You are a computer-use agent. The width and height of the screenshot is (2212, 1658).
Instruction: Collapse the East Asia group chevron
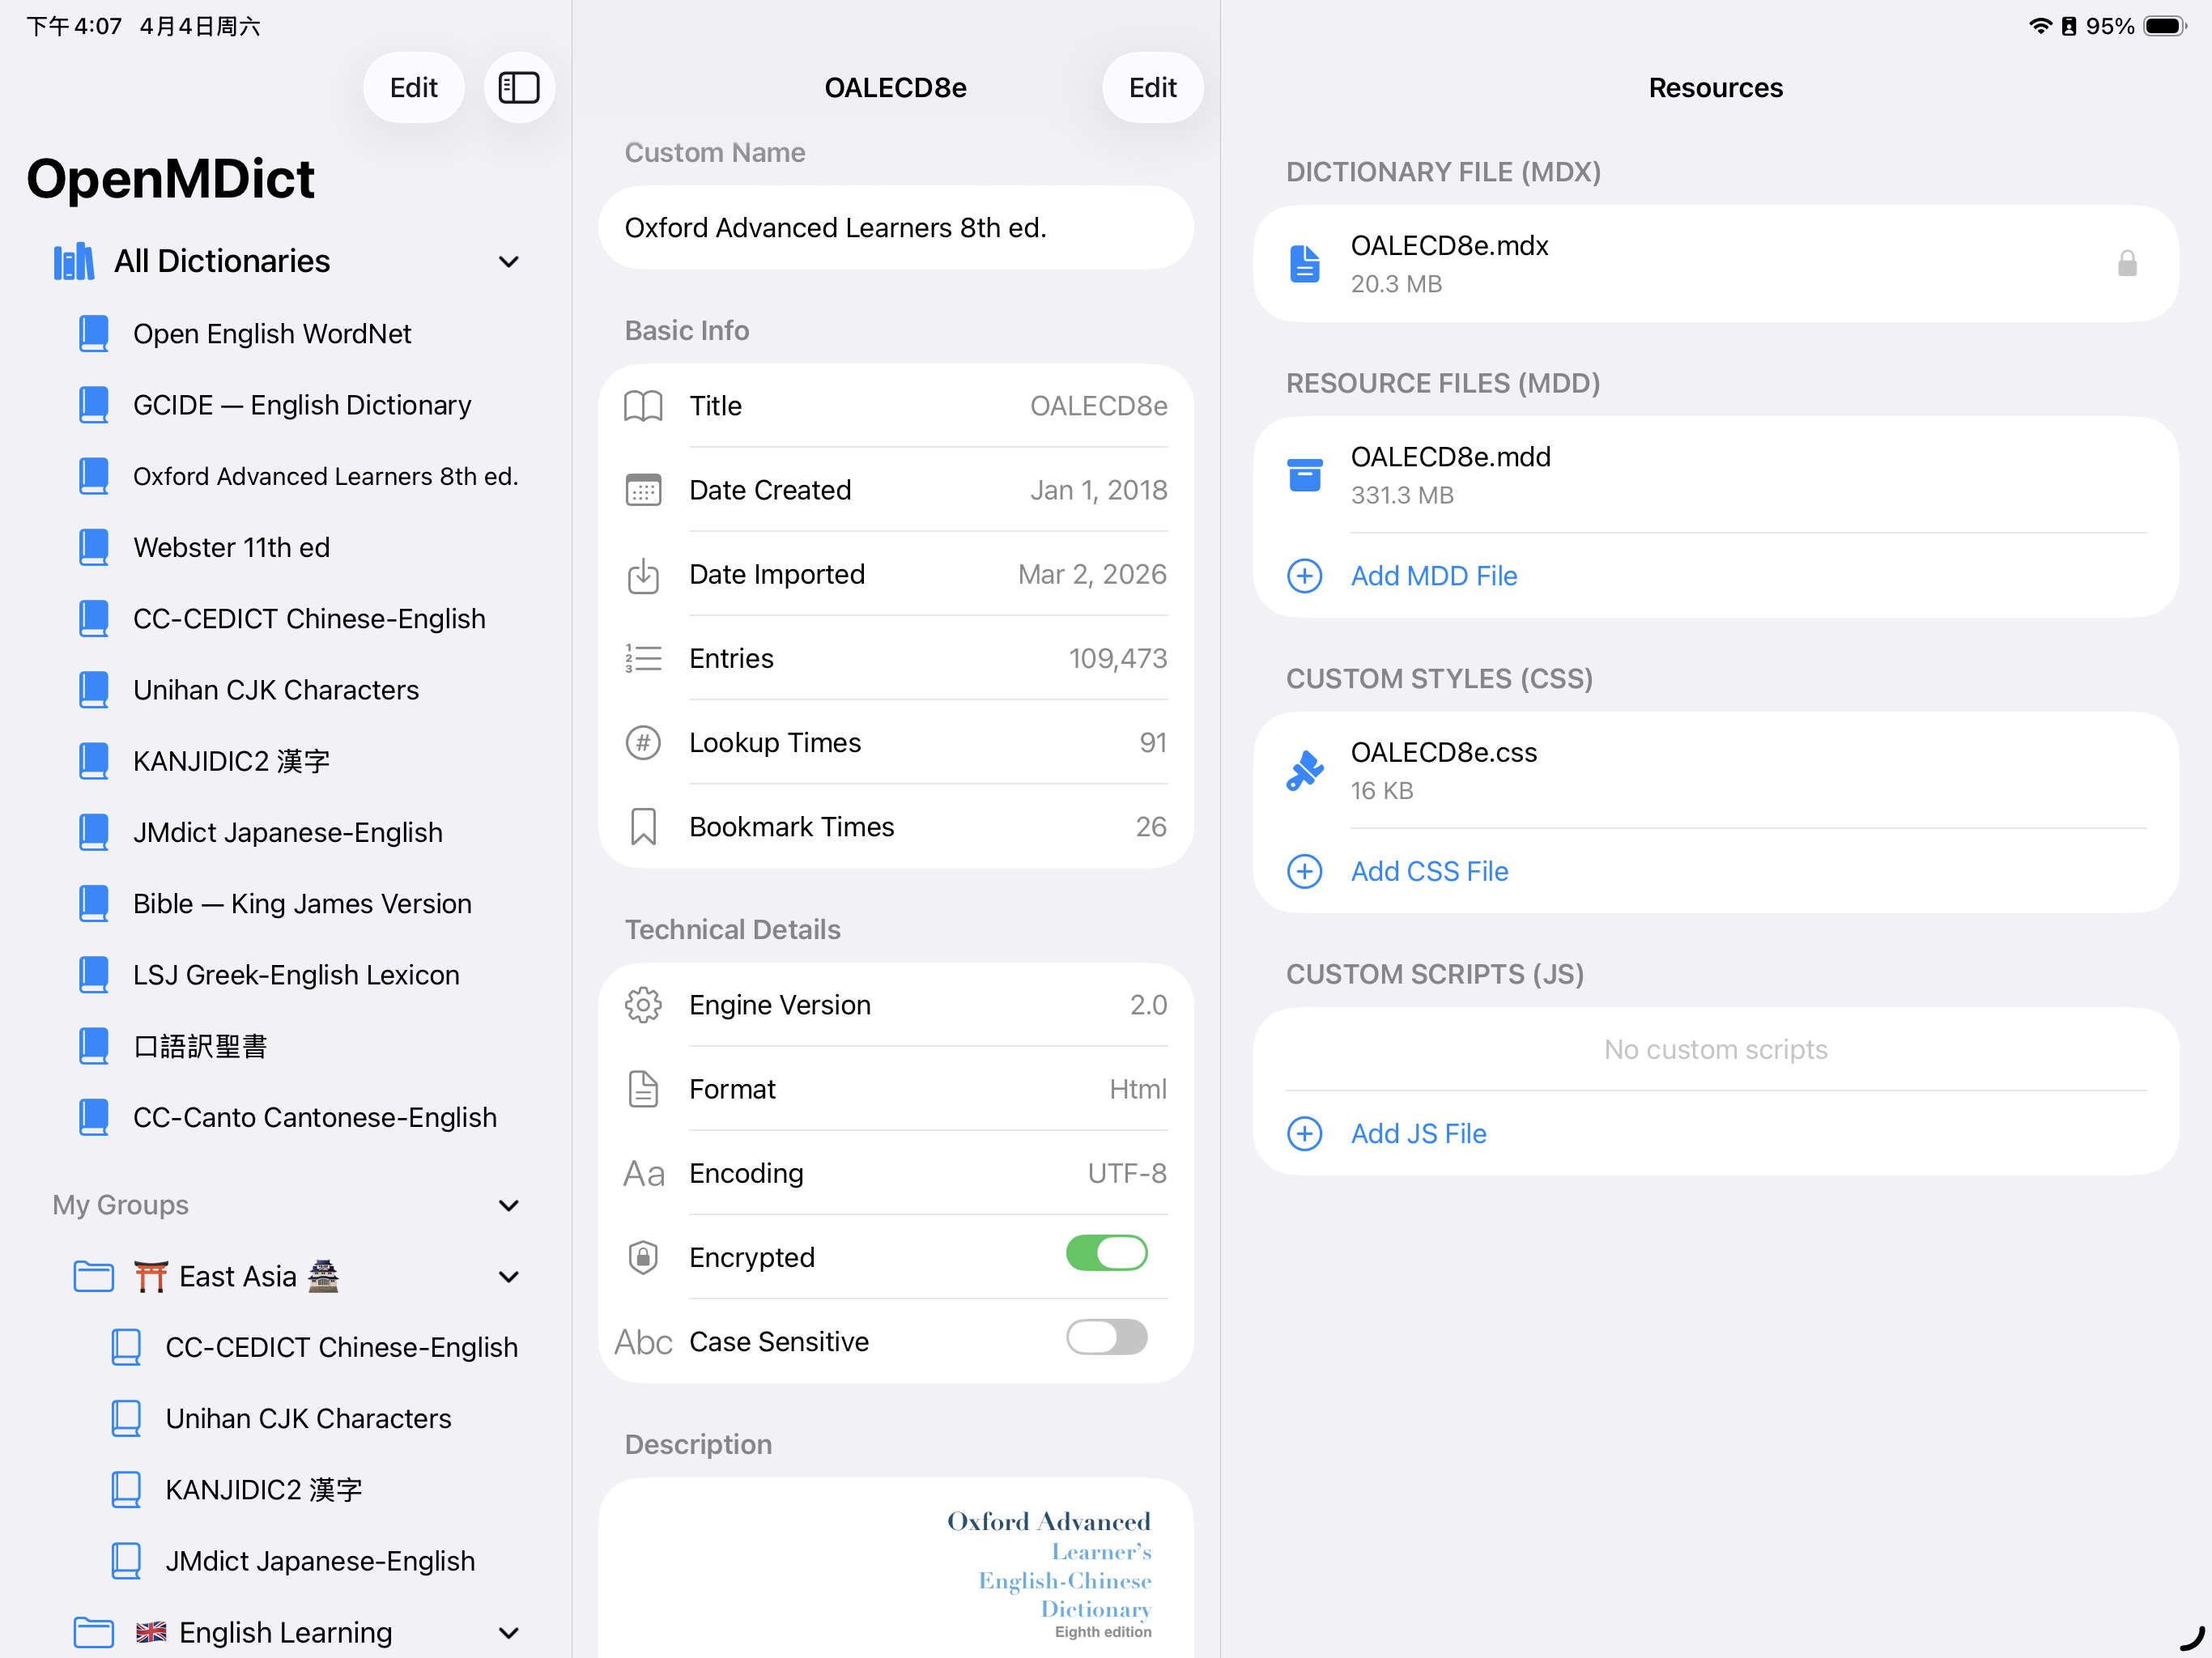(509, 1277)
